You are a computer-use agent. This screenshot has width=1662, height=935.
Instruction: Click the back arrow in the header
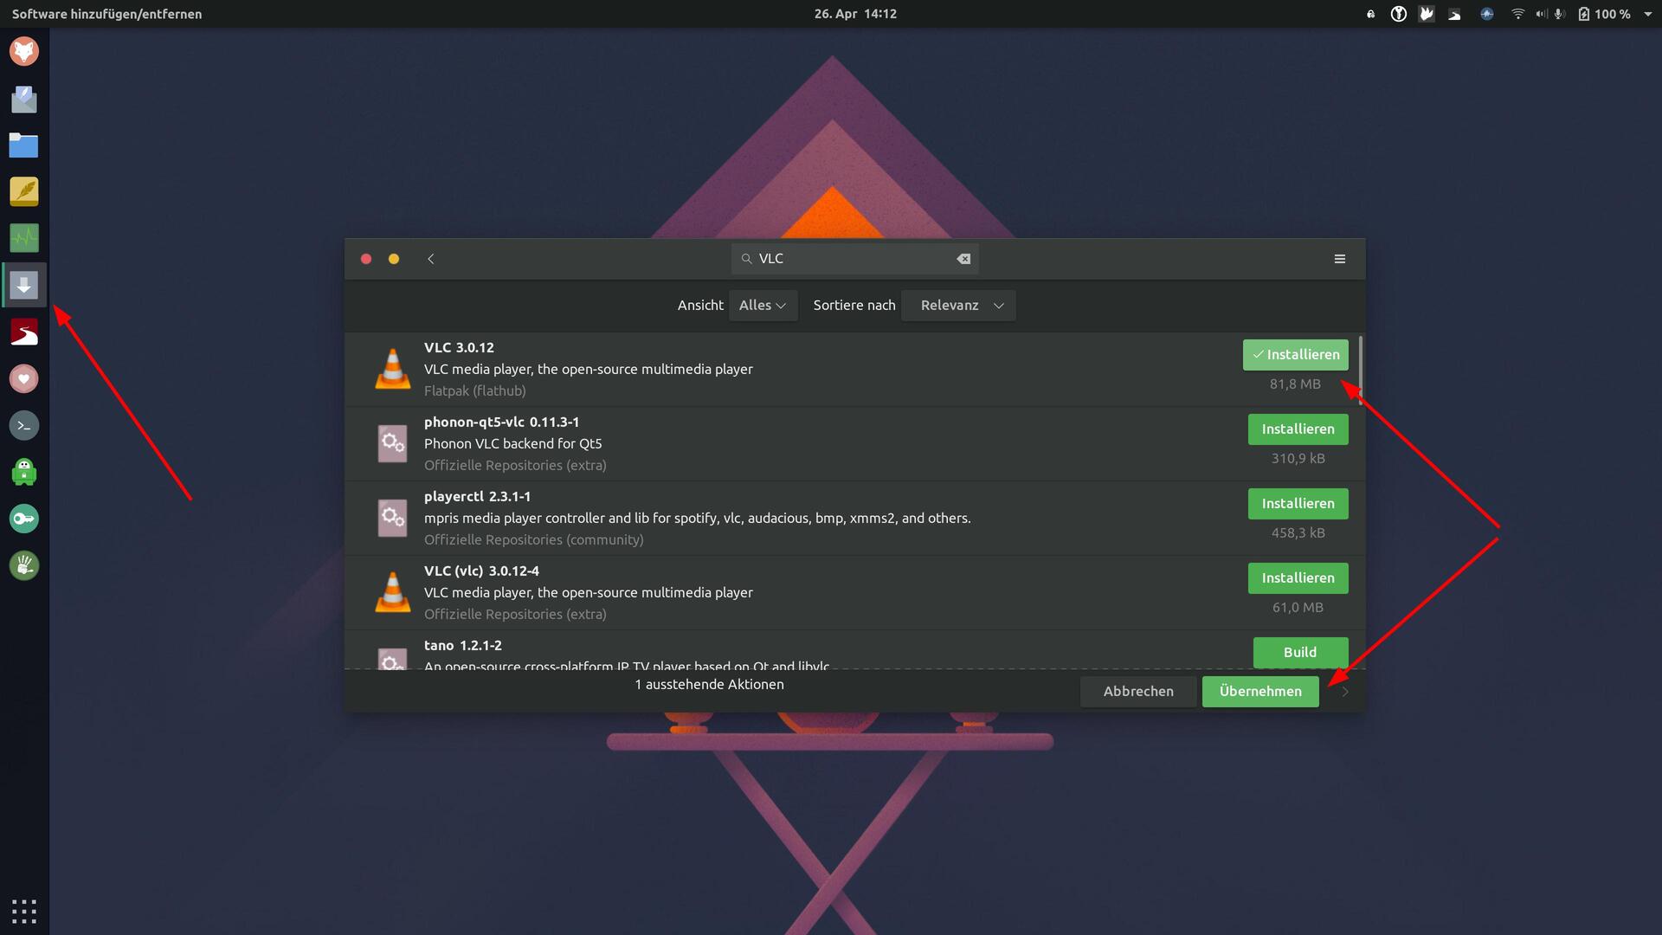431,259
